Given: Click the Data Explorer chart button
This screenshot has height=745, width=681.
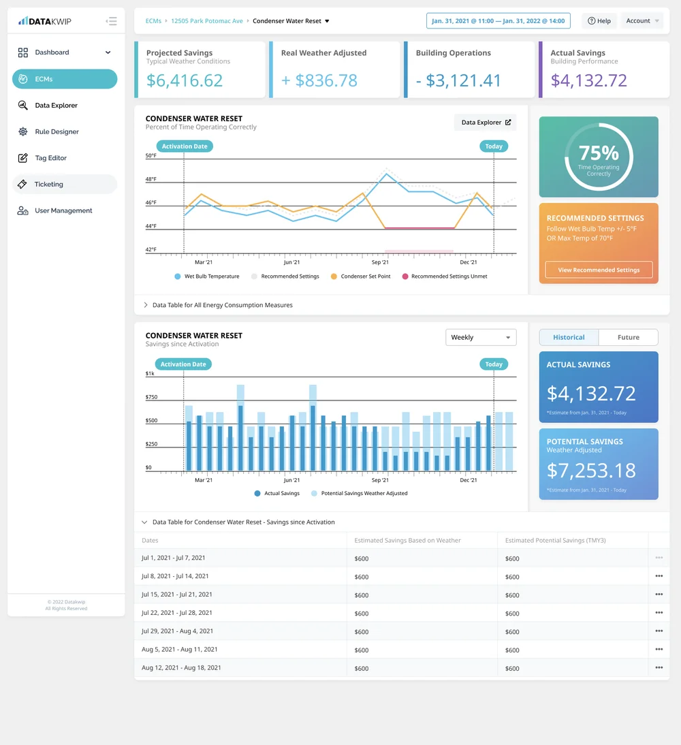Looking at the screenshot, I should pyautogui.click(x=485, y=122).
